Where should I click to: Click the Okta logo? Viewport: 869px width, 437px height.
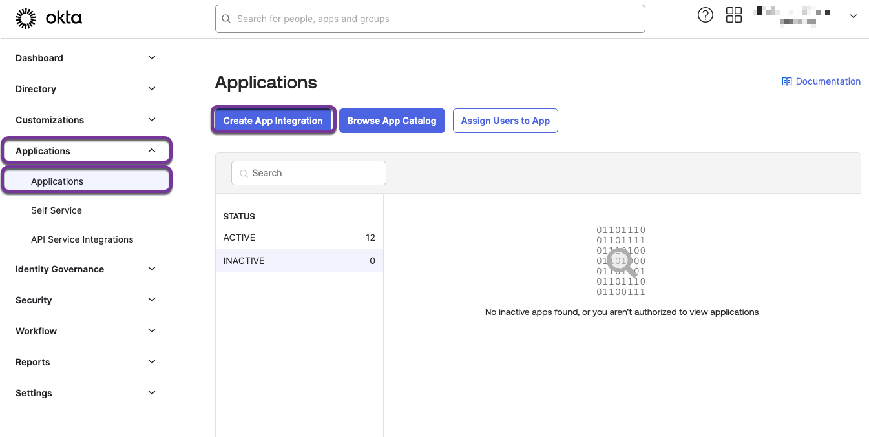(48, 19)
